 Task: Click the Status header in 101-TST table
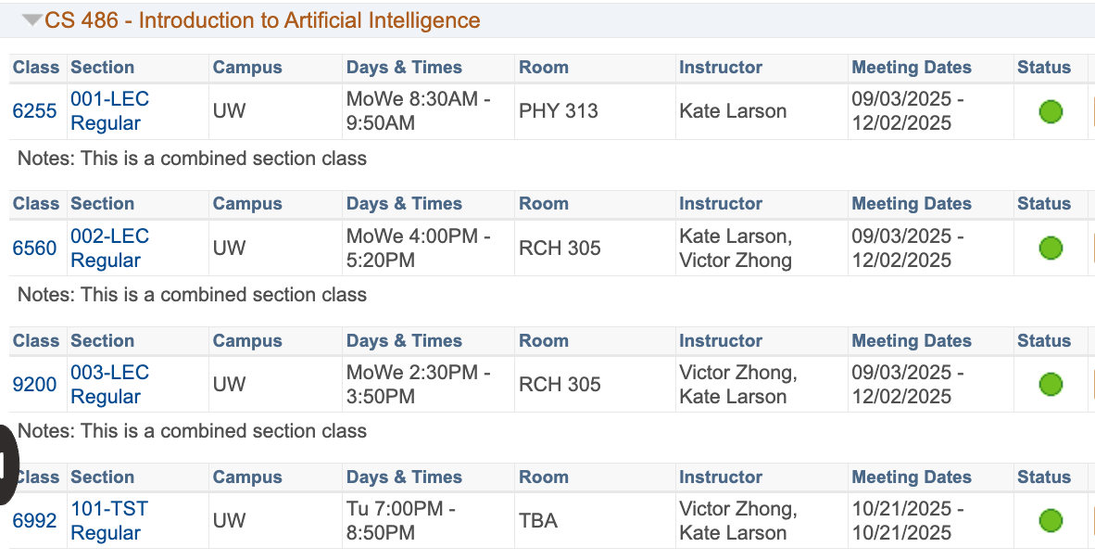pos(1044,477)
